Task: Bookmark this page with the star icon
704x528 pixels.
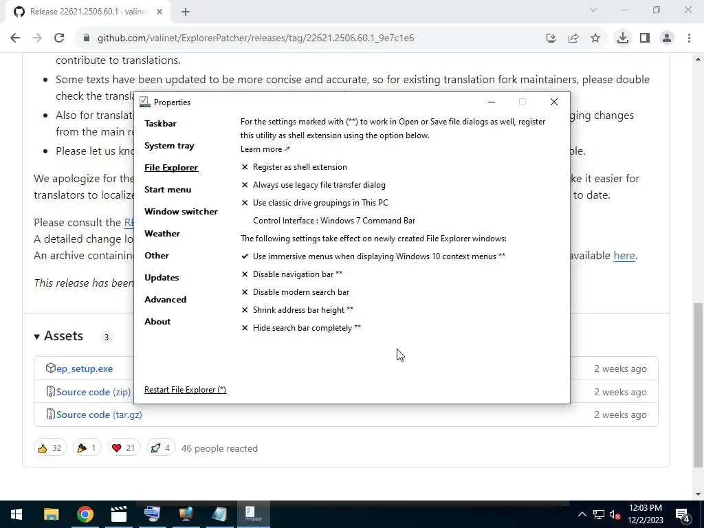Action: pos(595,38)
